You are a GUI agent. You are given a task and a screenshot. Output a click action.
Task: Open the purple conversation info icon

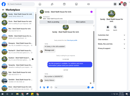92,12
